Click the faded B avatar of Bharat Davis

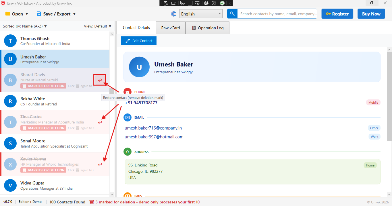10,80
